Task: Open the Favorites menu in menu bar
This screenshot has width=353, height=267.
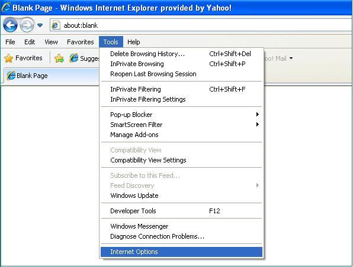Action: [x=81, y=42]
